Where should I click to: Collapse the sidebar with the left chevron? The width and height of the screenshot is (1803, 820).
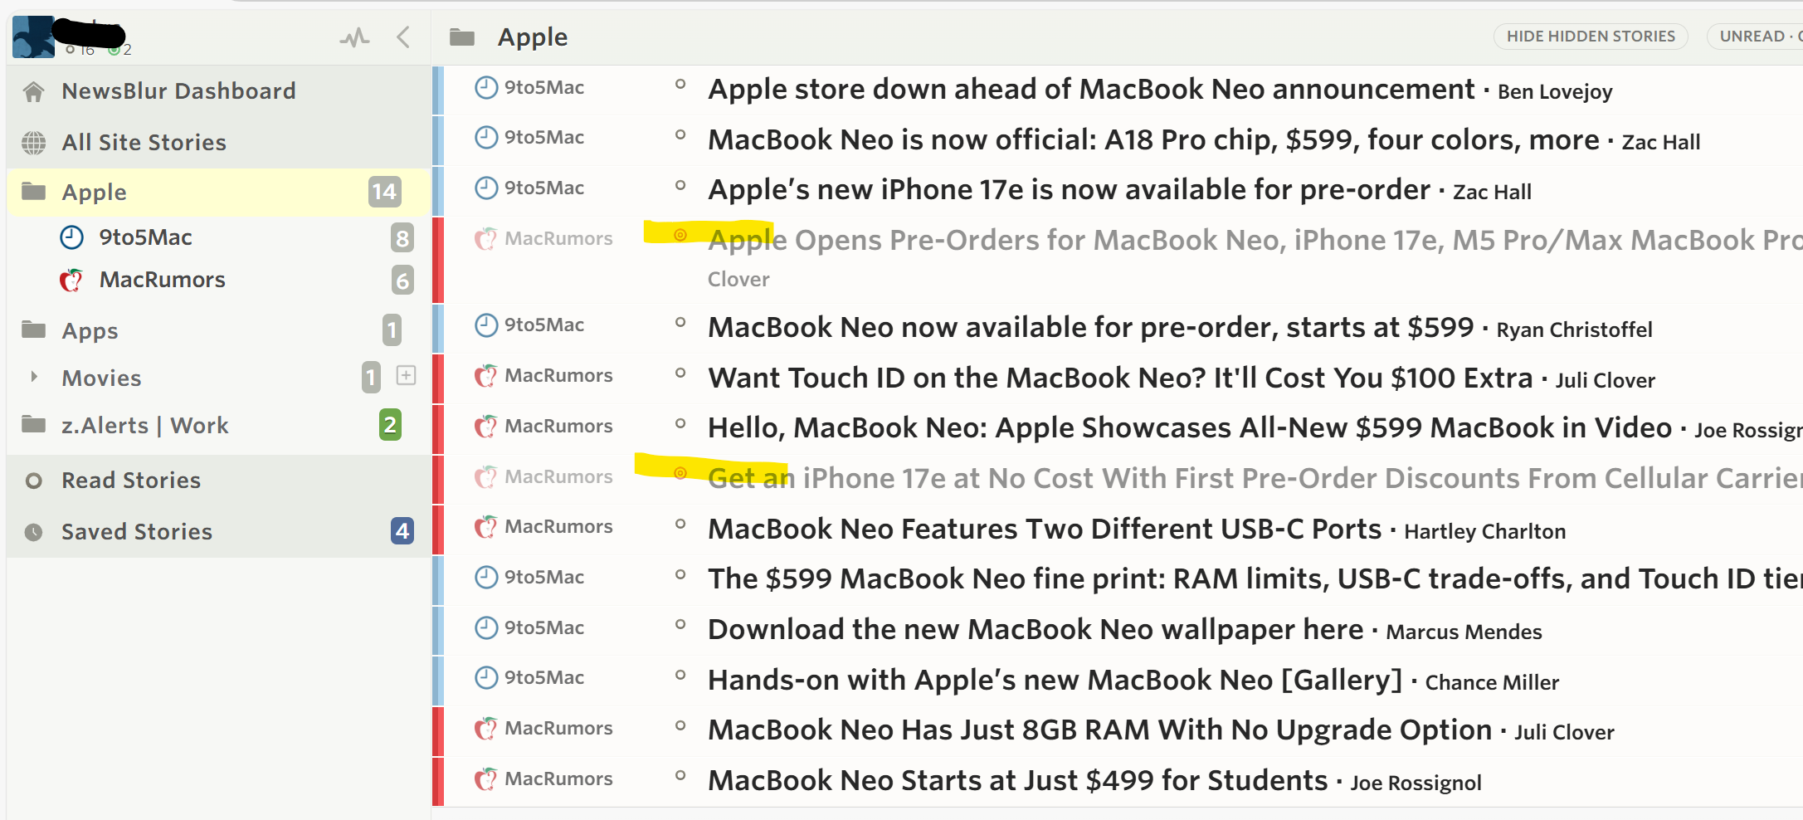point(403,37)
